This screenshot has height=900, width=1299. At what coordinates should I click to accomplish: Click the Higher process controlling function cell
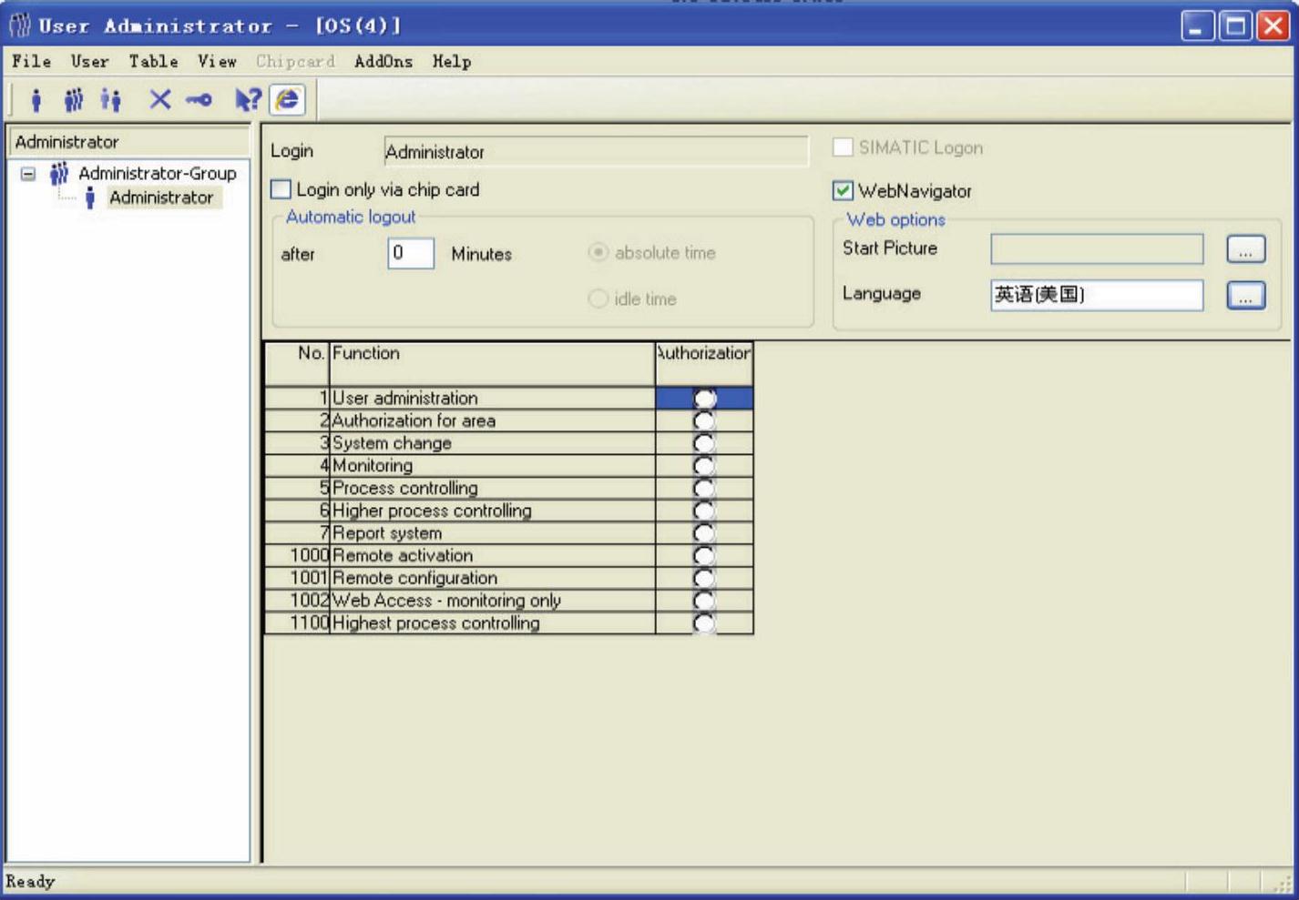click(x=492, y=511)
